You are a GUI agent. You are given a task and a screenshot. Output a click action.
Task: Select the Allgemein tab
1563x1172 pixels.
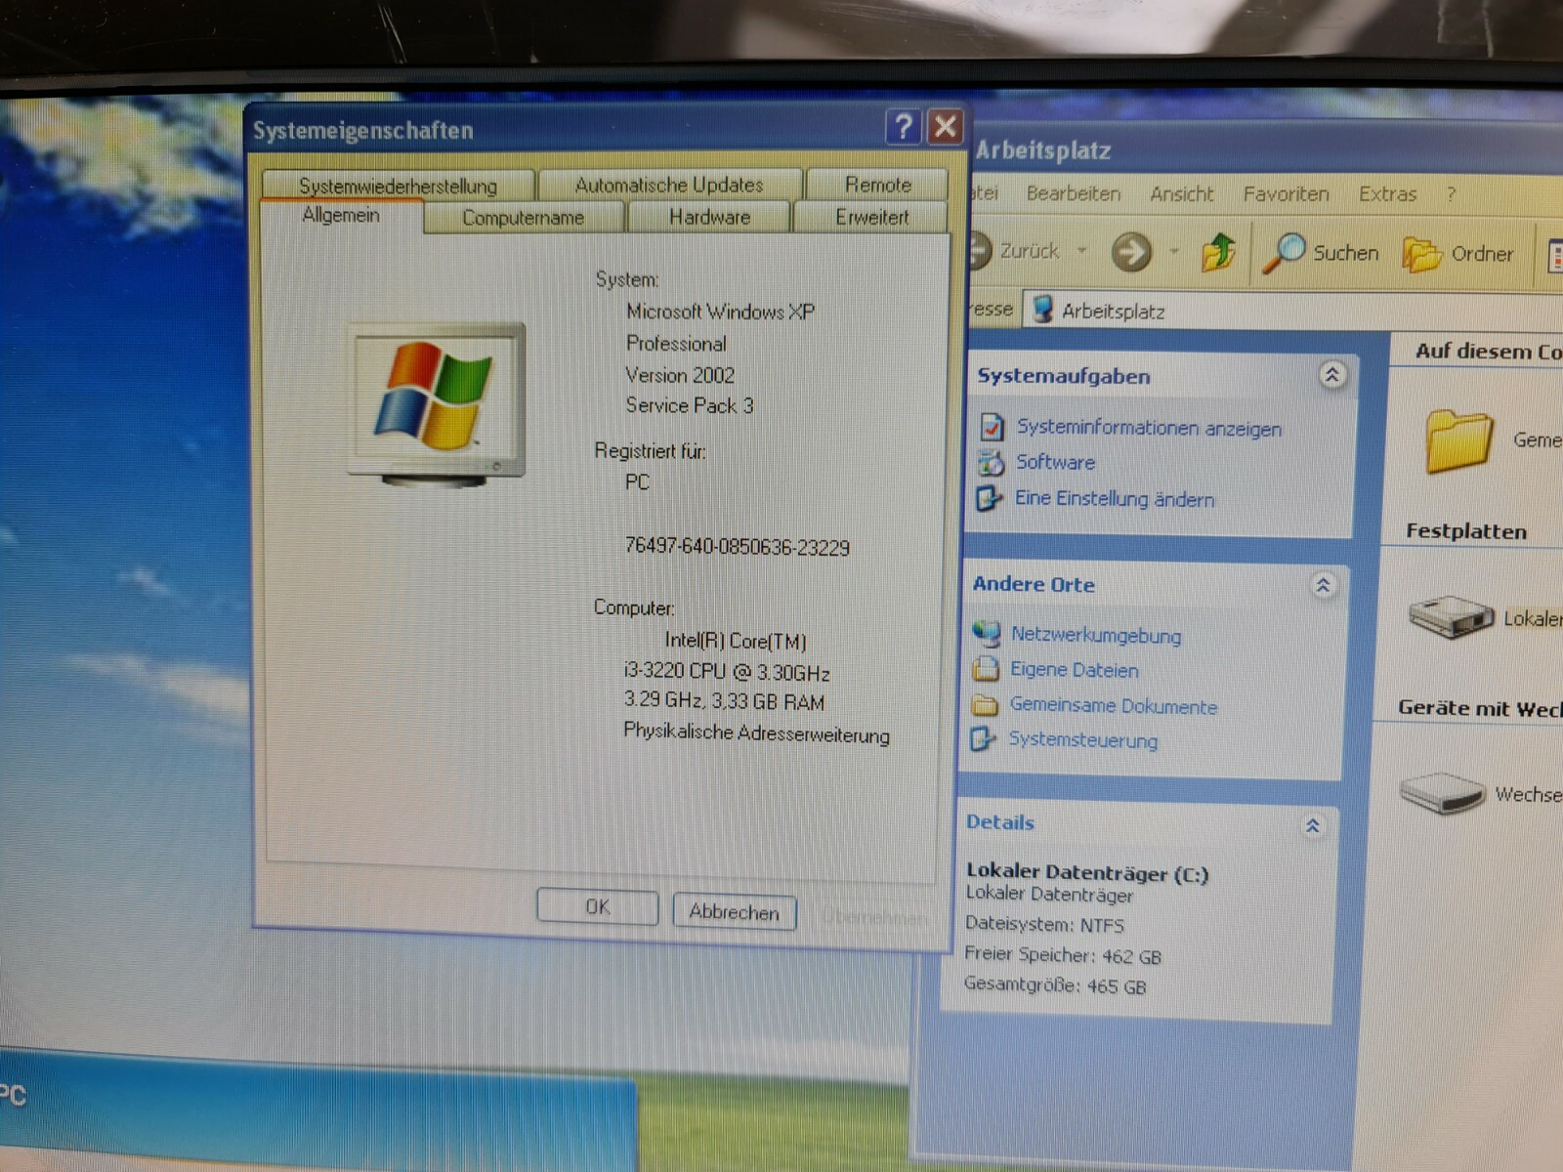pos(341,215)
